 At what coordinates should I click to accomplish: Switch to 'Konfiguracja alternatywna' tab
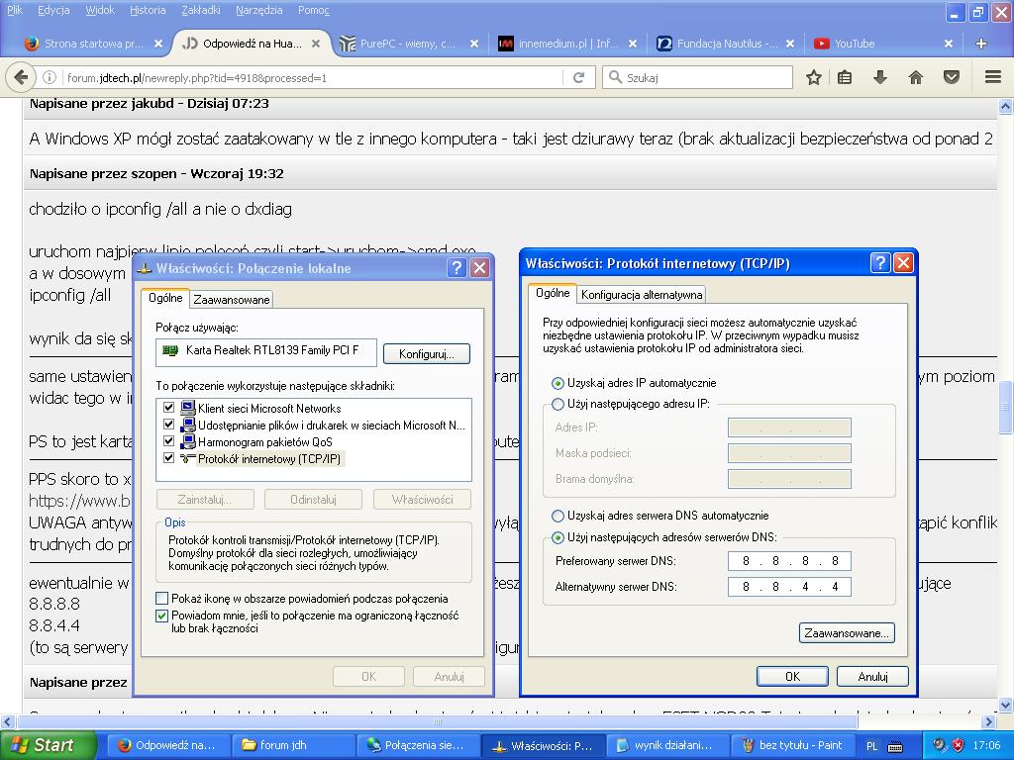642,294
